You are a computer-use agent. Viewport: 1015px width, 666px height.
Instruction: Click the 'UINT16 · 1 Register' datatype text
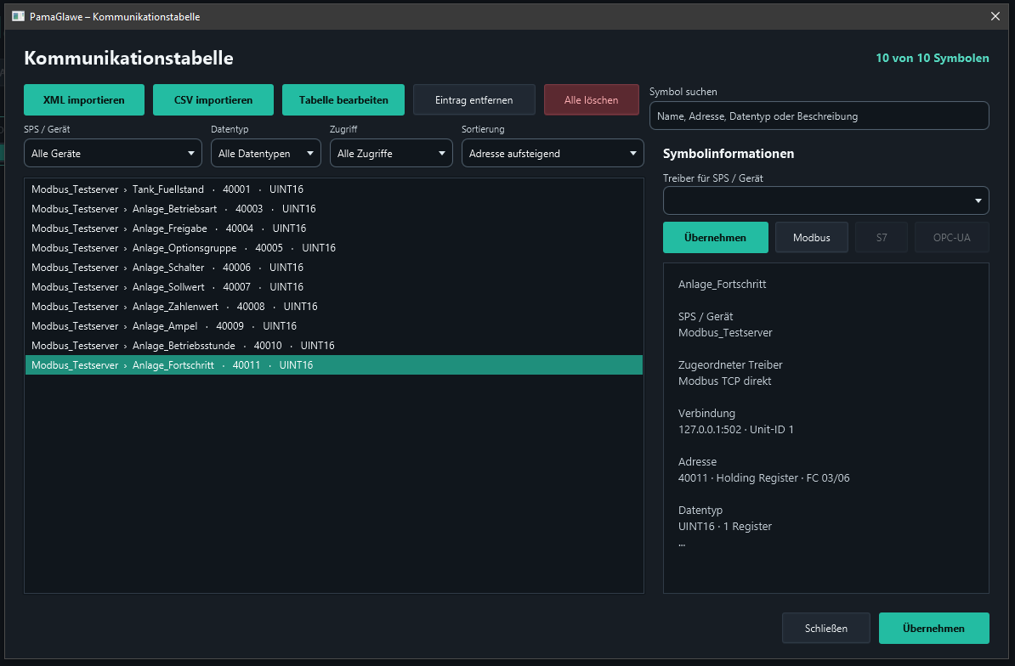(725, 527)
